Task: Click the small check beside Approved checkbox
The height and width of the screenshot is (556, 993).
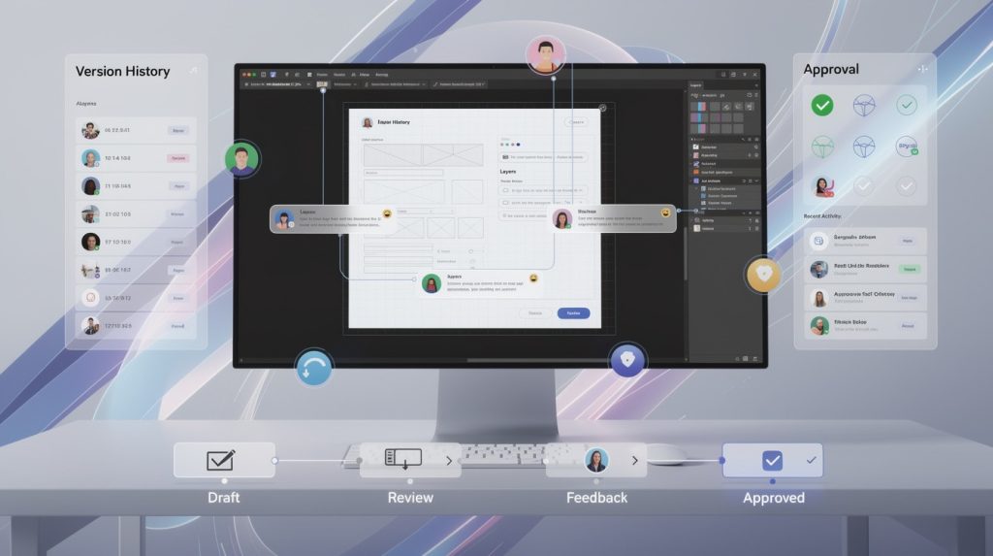Action: tap(812, 460)
